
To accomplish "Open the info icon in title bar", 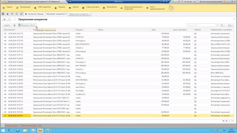I will (x=225, y=1).
